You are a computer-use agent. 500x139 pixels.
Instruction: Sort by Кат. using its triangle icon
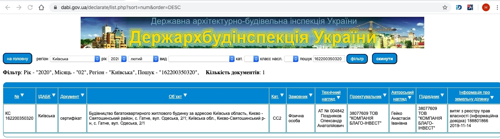(x=282, y=95)
